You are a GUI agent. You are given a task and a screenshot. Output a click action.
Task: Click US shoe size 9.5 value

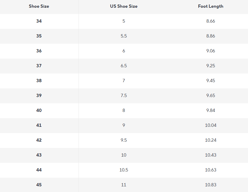tap(124, 140)
